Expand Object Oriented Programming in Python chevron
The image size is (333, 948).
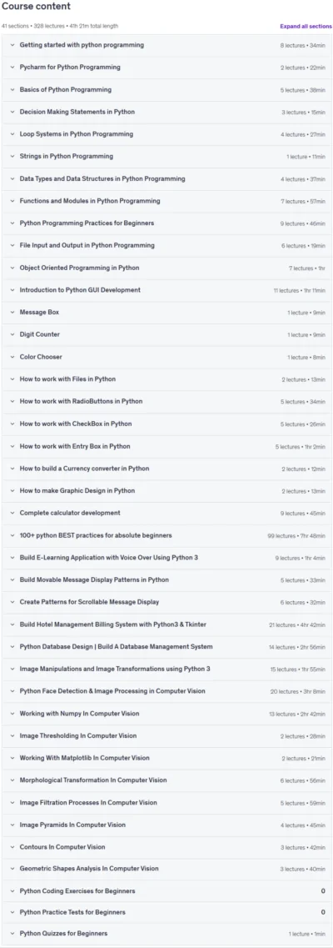(x=12, y=268)
